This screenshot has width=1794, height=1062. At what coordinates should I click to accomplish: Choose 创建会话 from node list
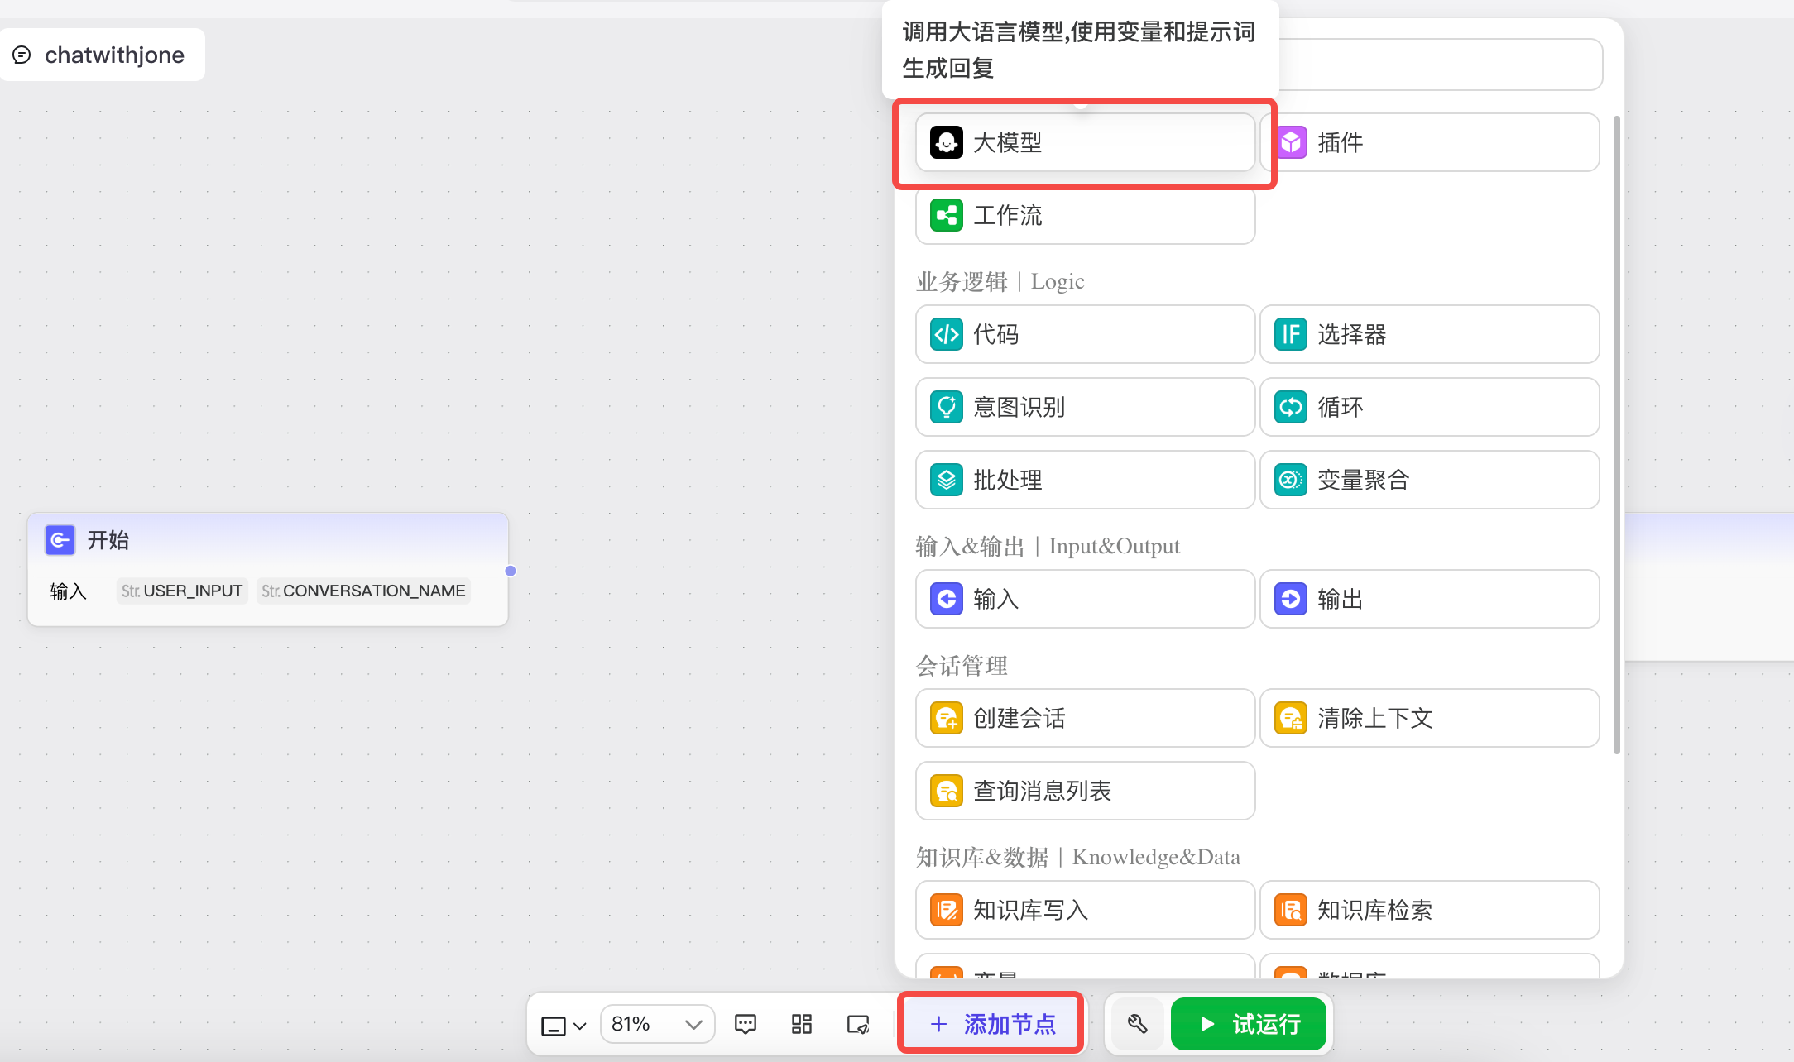click(1085, 718)
